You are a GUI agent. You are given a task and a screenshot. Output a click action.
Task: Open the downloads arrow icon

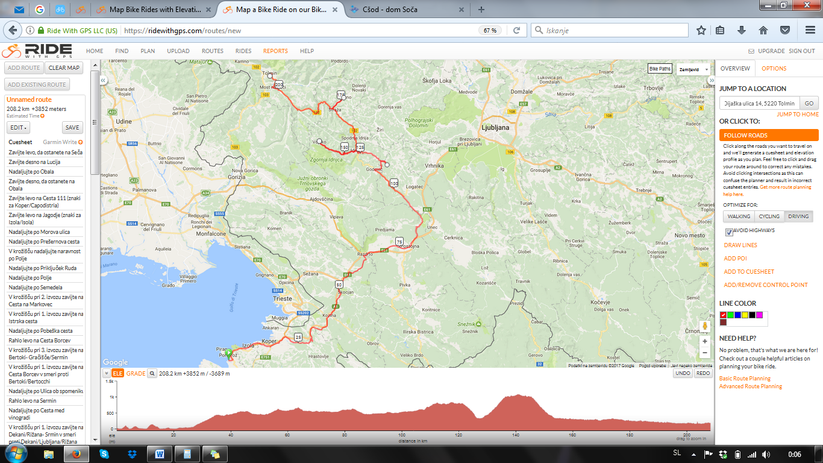pos(742,30)
